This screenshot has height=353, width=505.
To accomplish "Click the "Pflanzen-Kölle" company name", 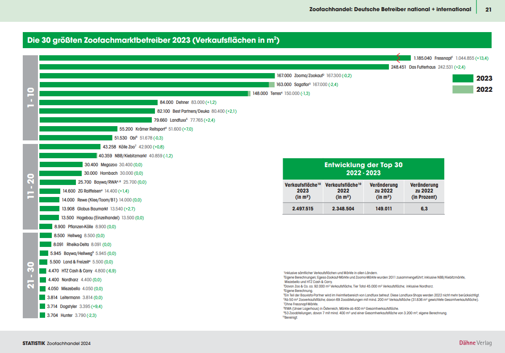I will [80, 227].
